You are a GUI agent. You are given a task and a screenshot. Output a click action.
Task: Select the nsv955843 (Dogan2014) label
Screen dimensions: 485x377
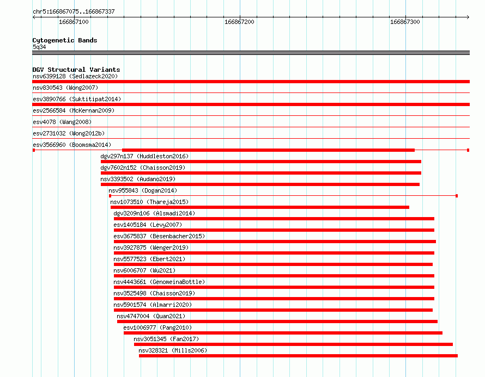pos(143,190)
